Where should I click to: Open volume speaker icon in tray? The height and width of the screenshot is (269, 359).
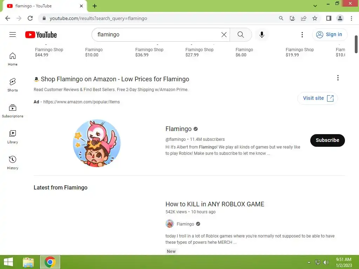326,262
